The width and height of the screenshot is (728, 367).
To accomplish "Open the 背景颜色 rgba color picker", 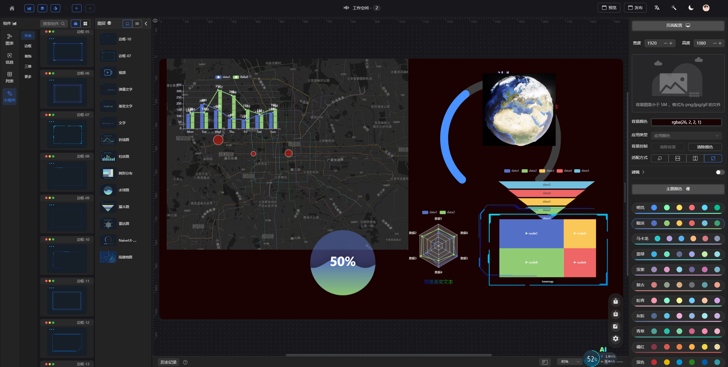I will click(x=686, y=122).
